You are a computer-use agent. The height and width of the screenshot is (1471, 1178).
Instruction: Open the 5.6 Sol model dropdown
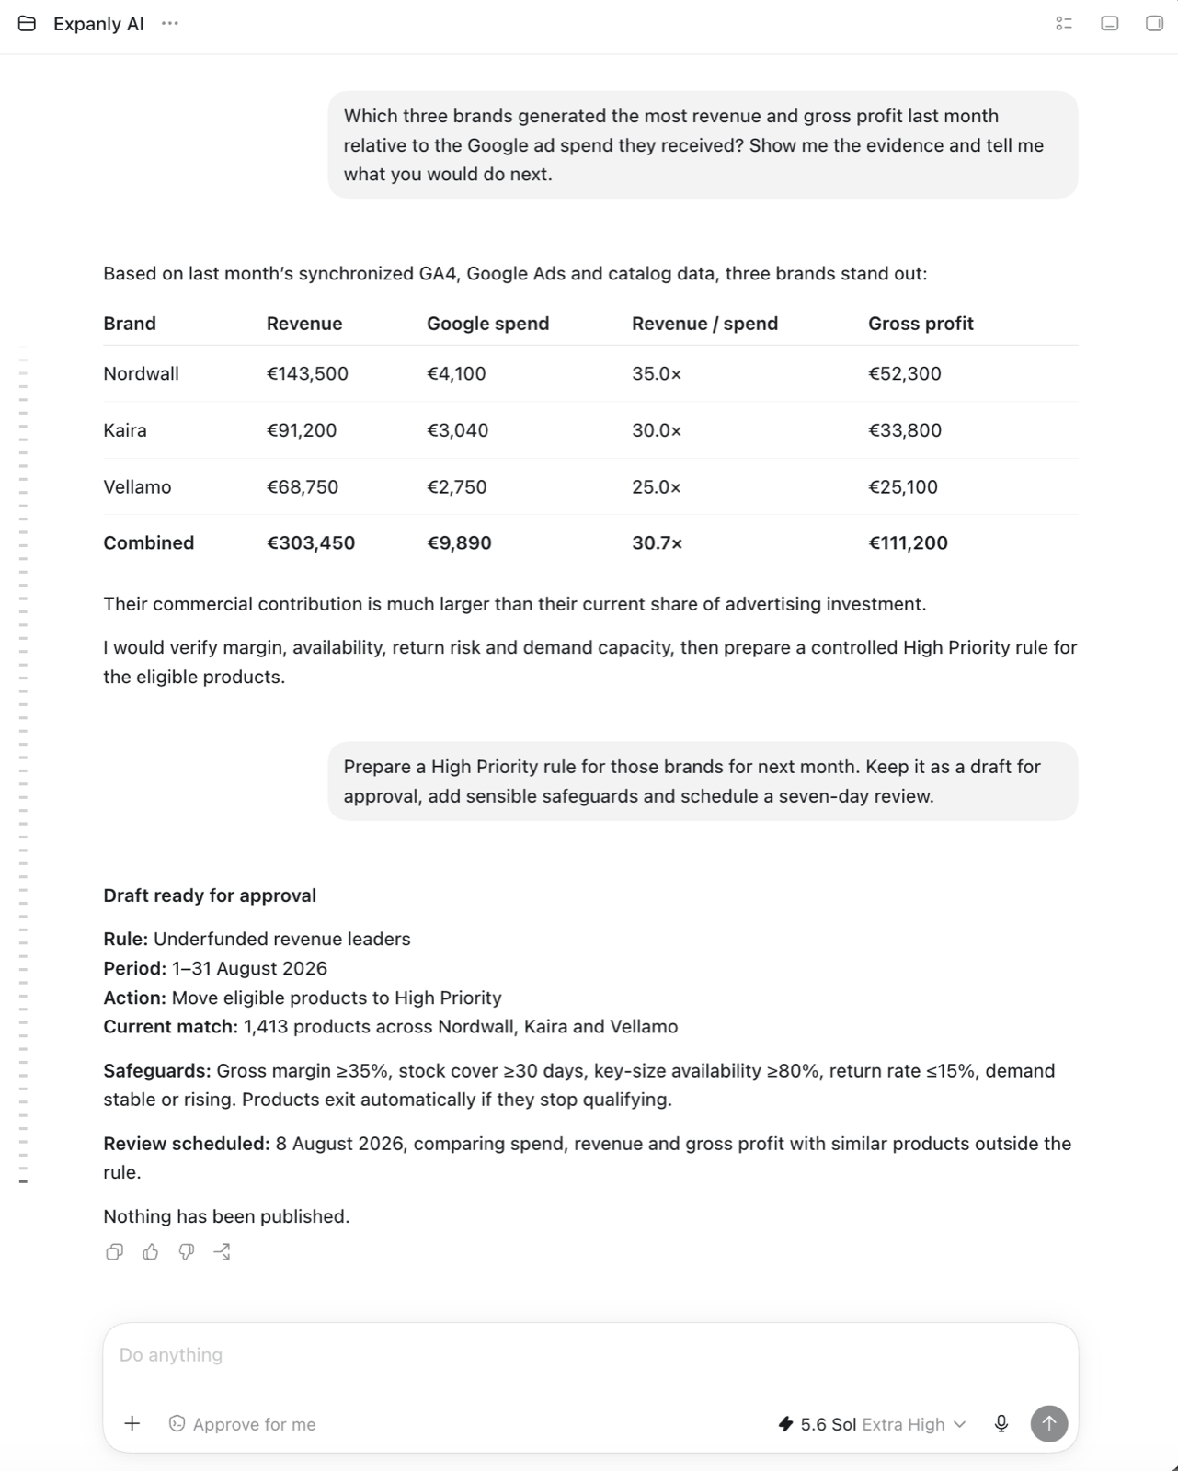click(x=872, y=1424)
